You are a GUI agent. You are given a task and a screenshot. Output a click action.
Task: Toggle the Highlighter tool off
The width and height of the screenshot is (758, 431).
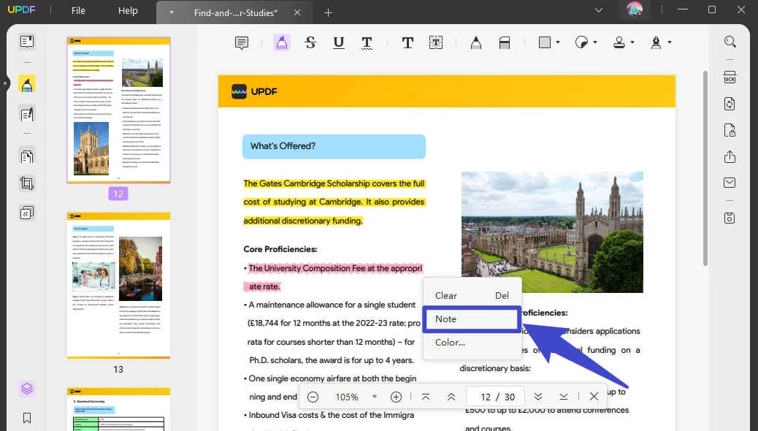point(281,42)
